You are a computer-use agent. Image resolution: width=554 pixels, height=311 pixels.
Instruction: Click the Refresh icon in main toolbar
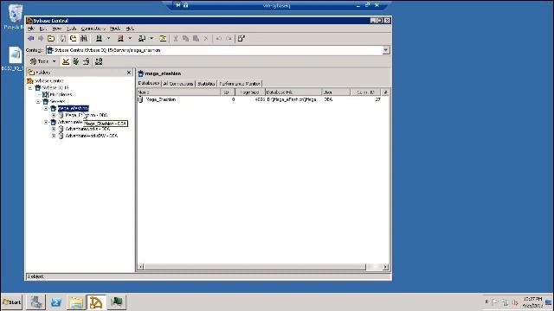pos(63,38)
